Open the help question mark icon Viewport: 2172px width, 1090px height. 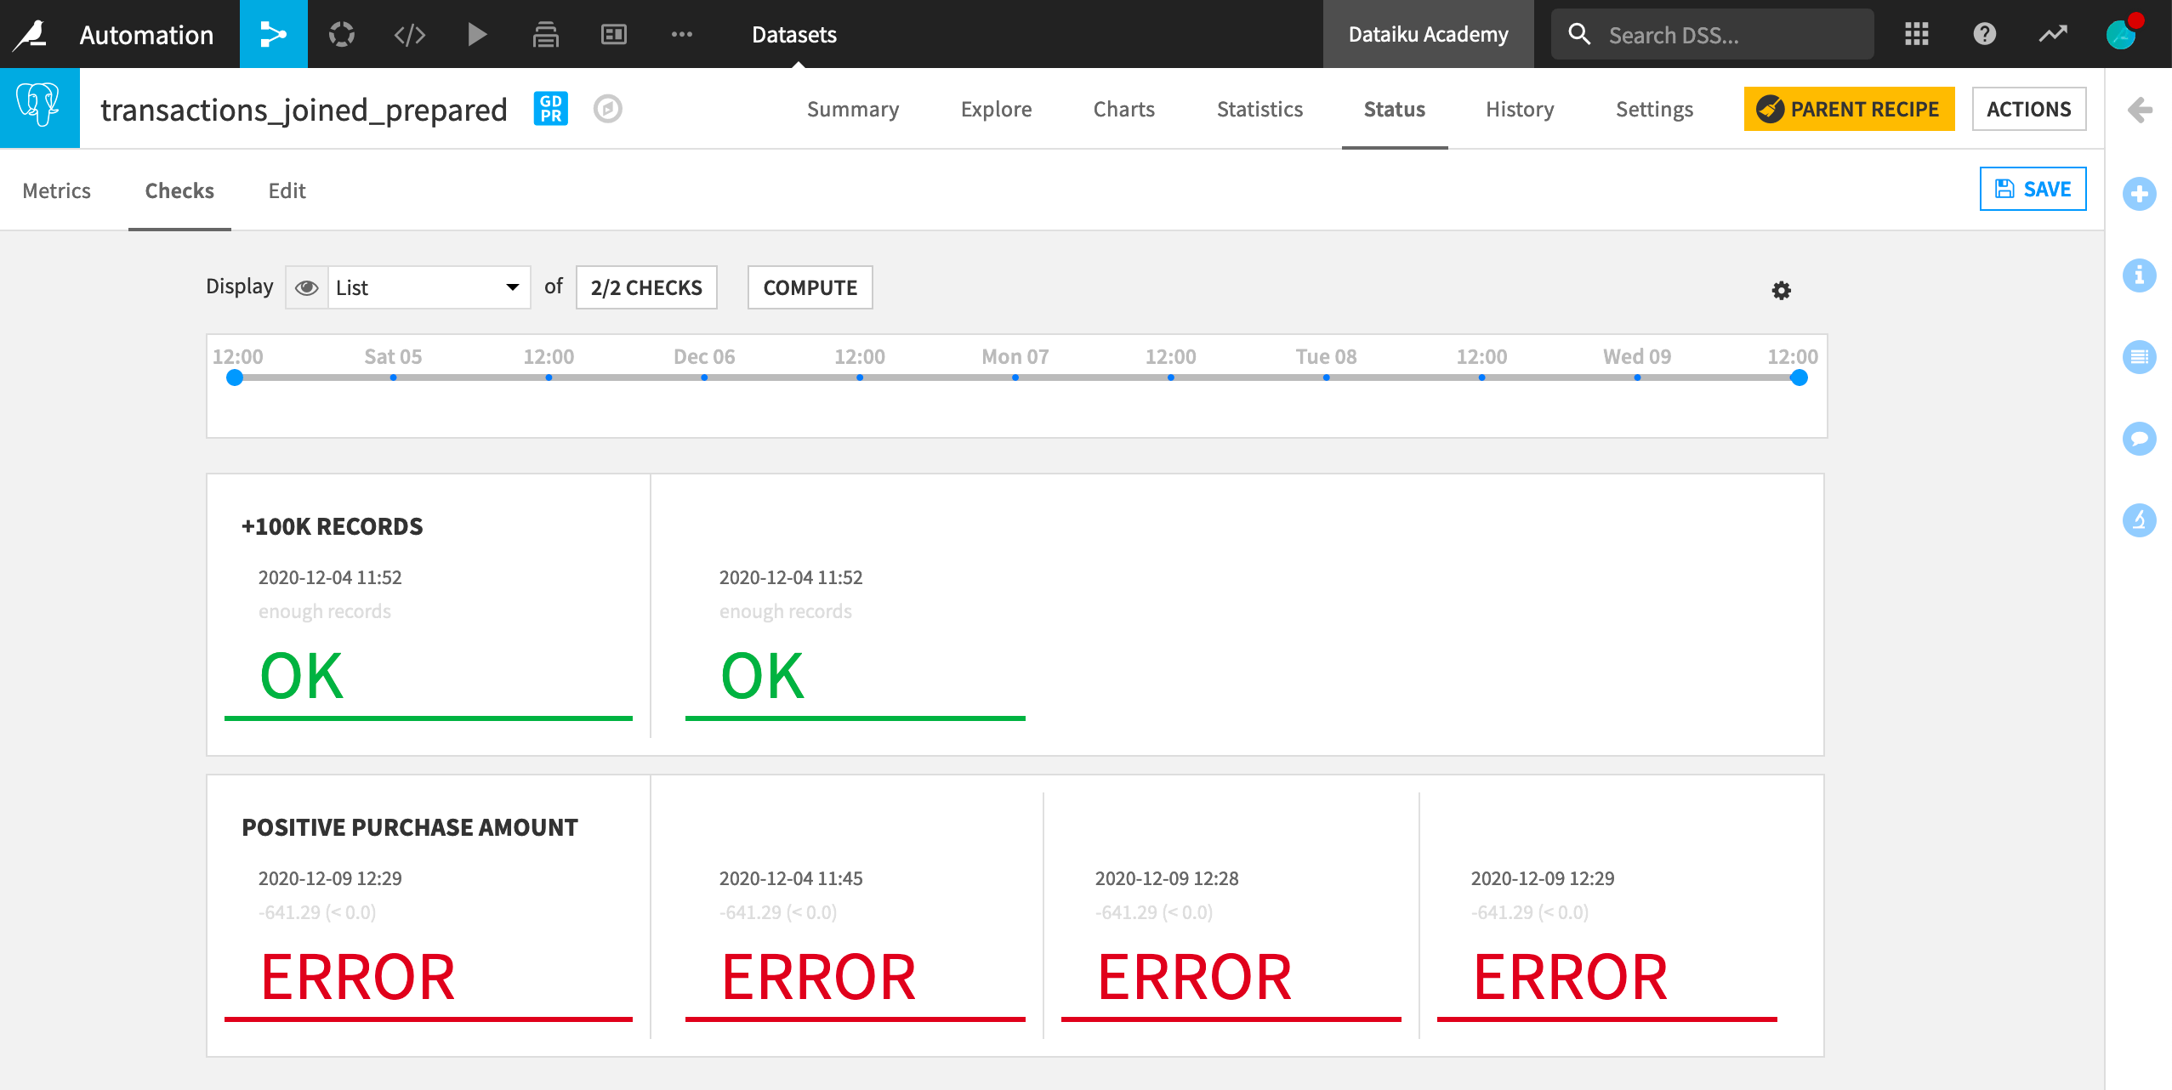[1983, 34]
